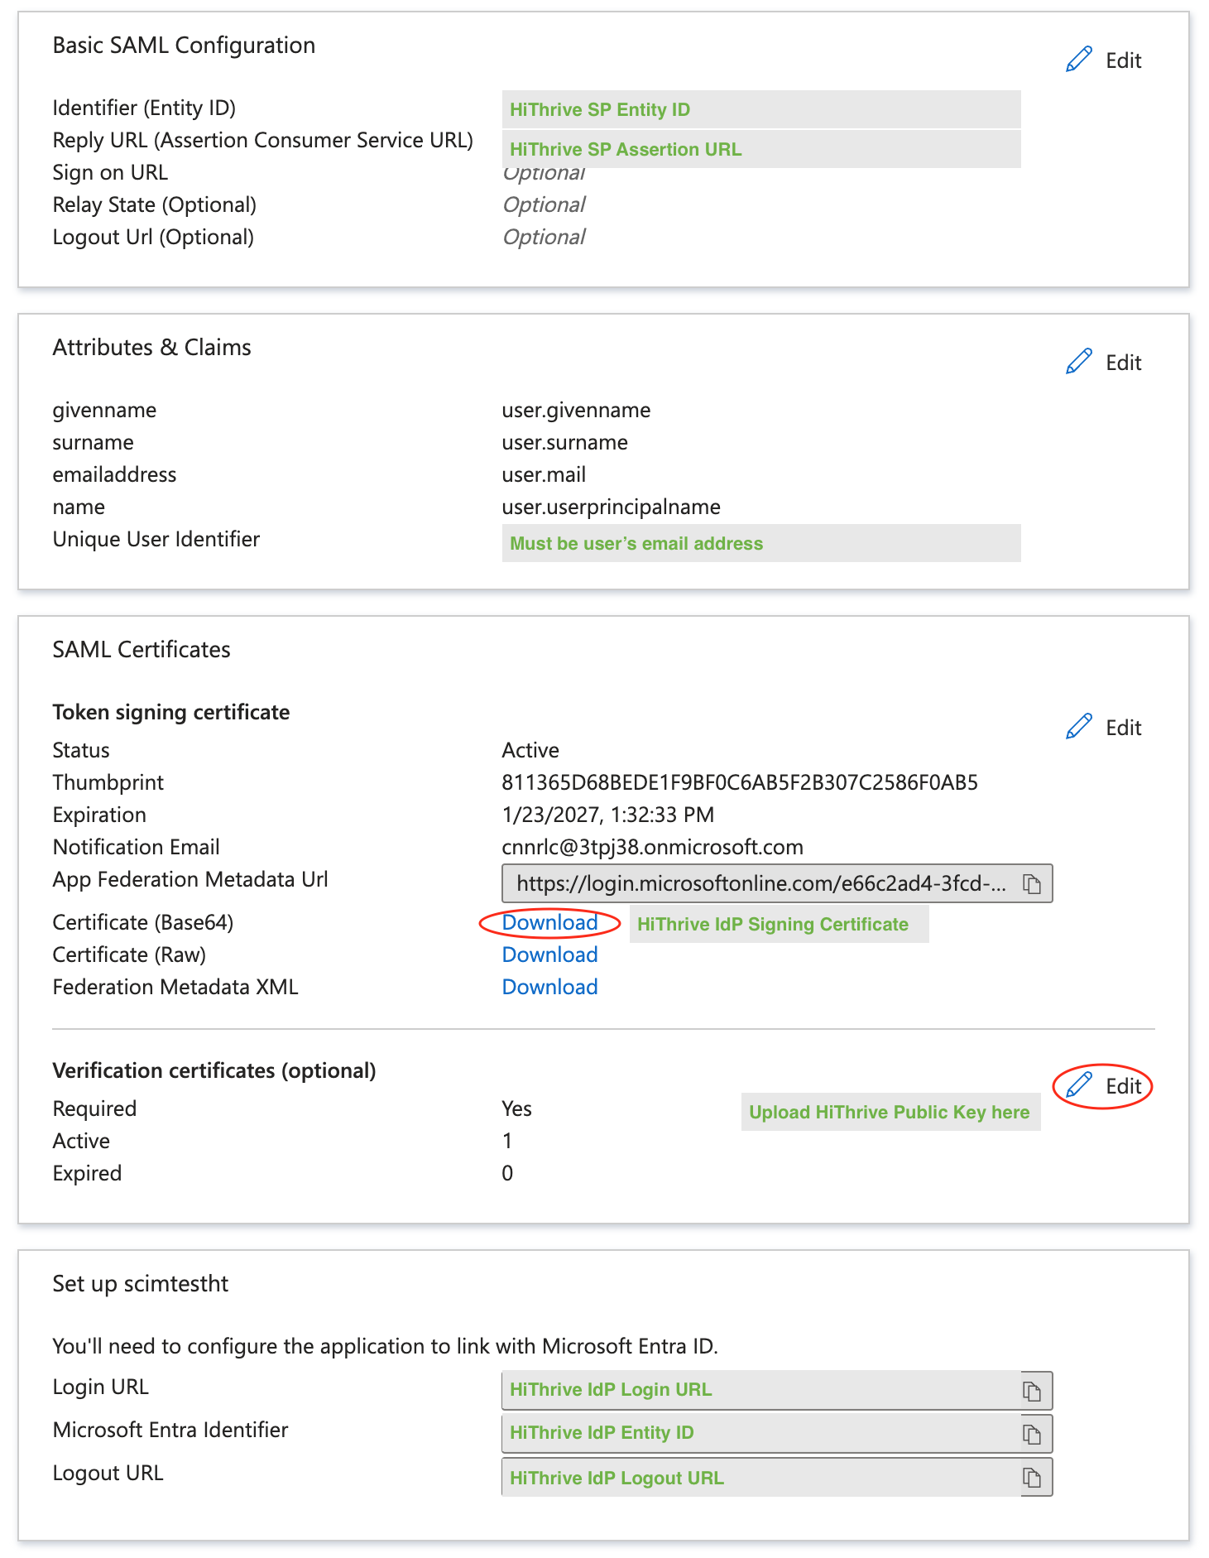Download the Certificate (Base64)
This screenshot has width=1209, height=1558.
pos(549,922)
